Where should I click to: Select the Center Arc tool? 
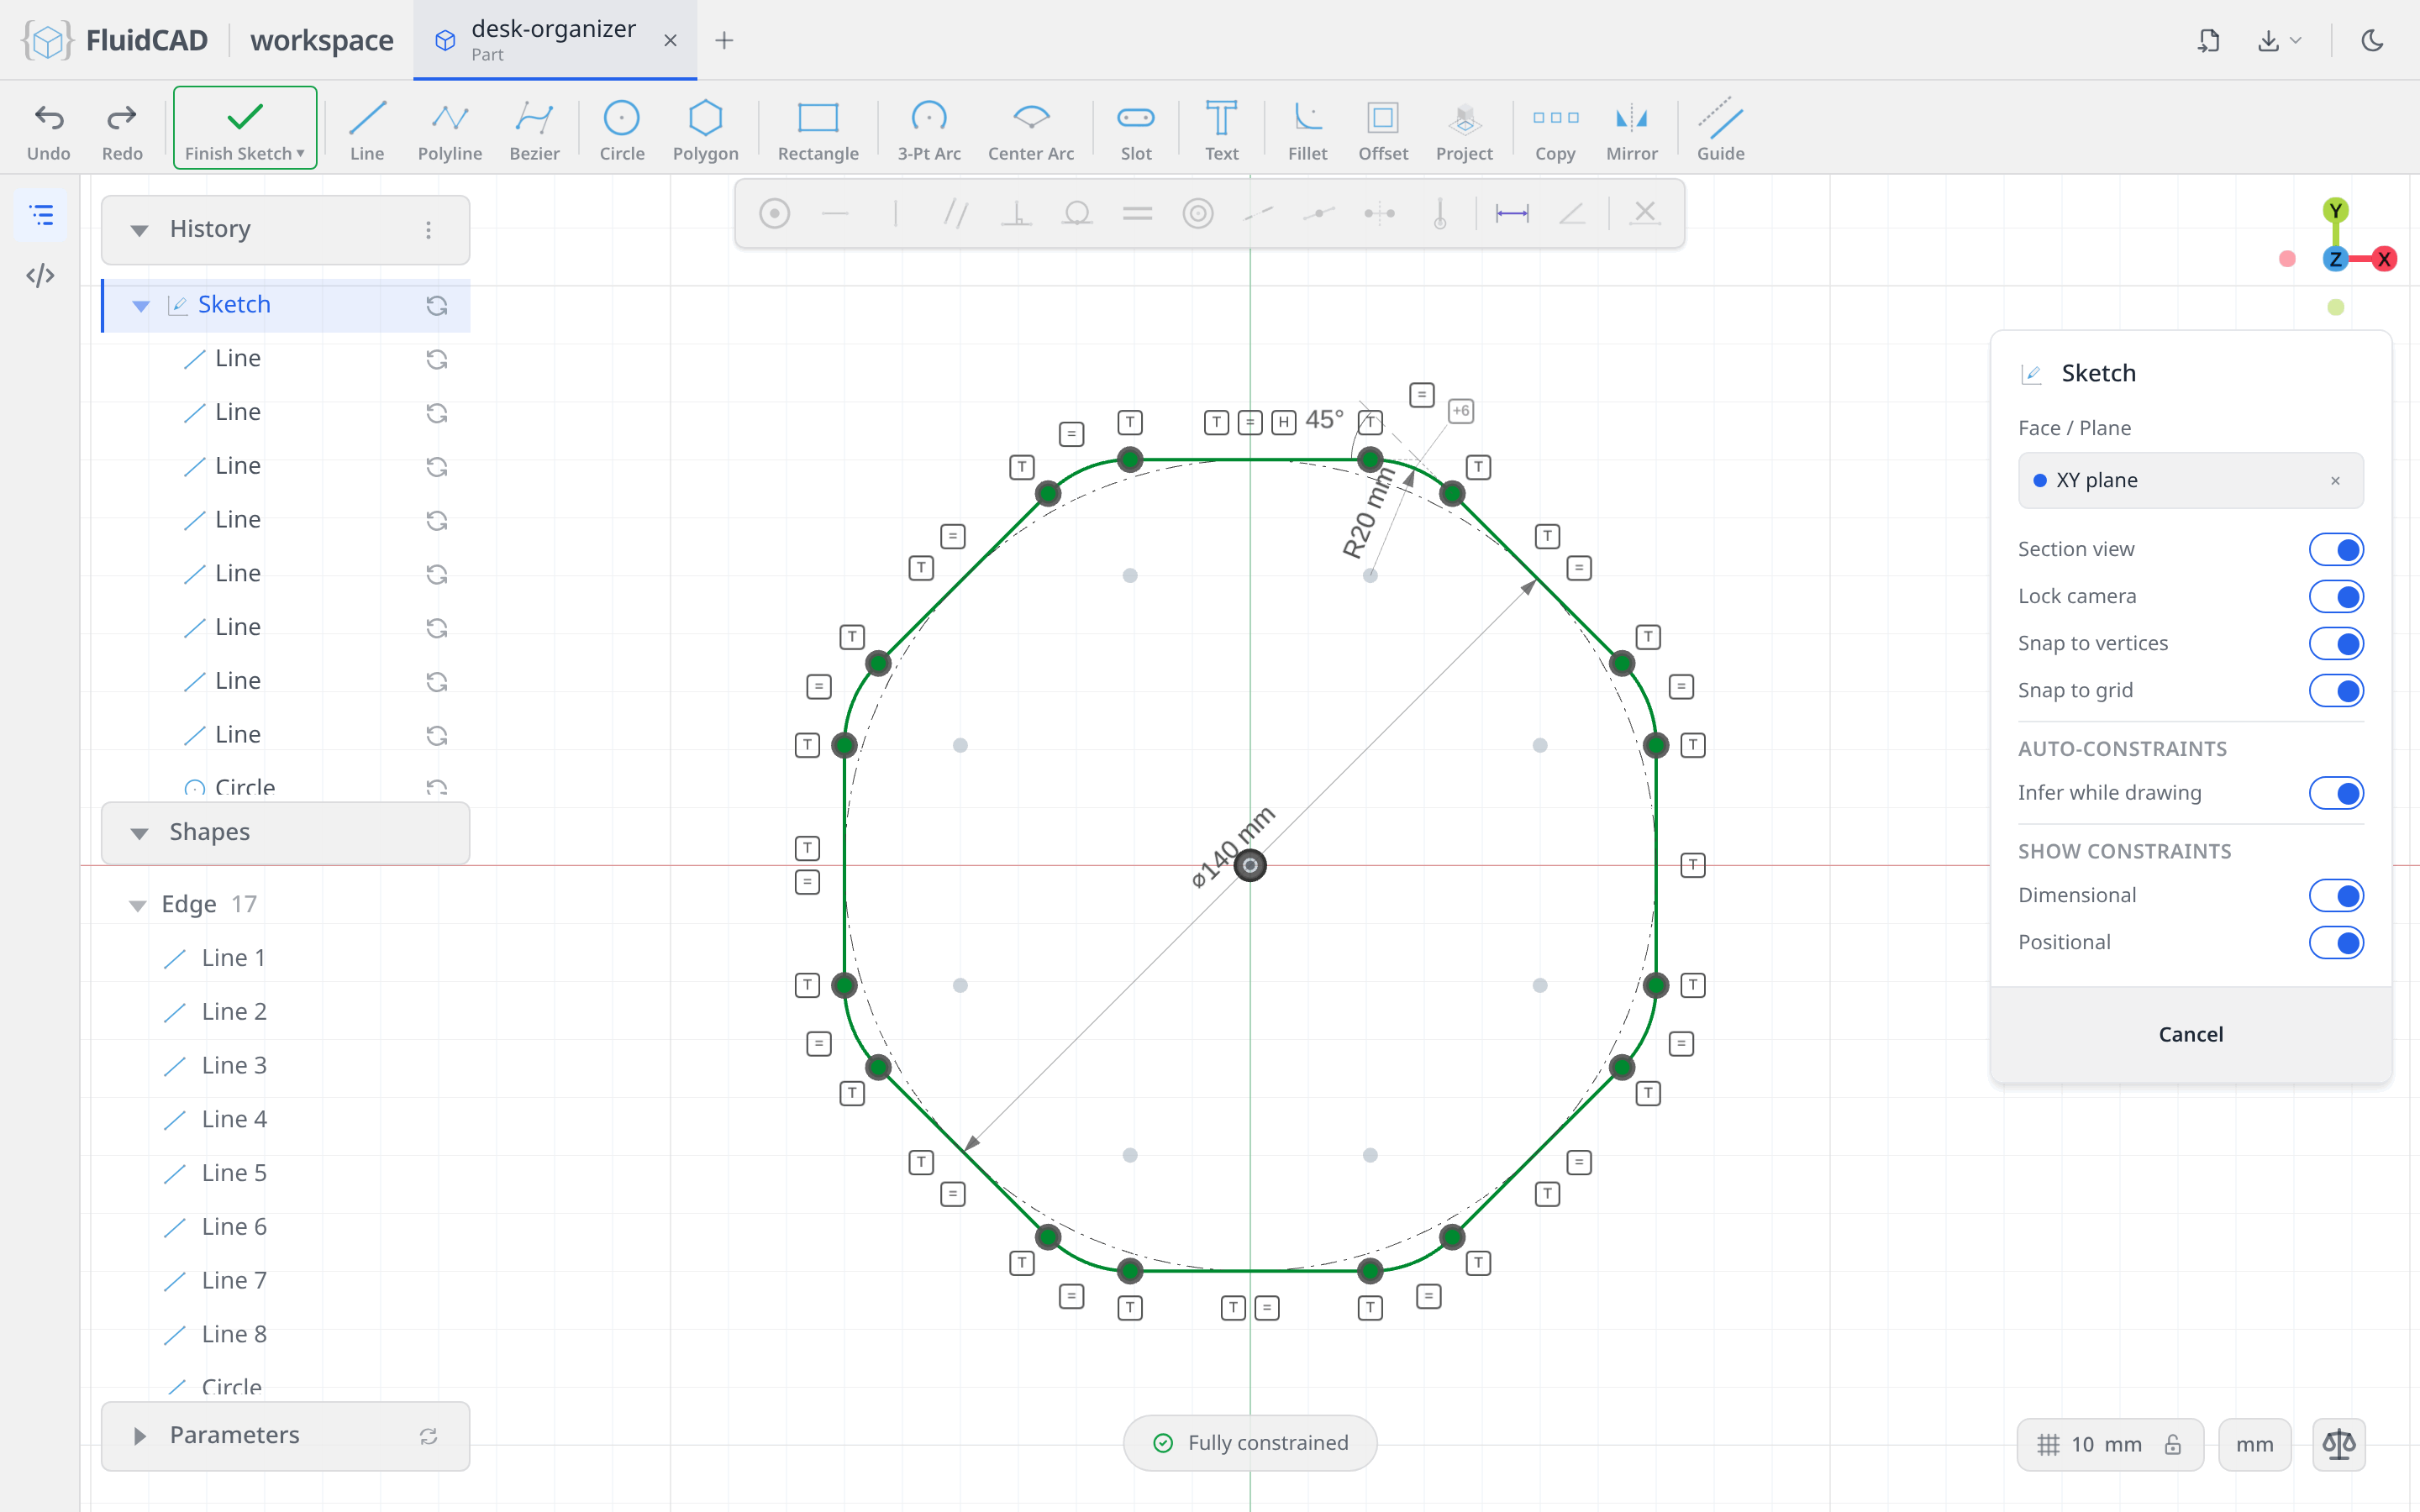1031,129
